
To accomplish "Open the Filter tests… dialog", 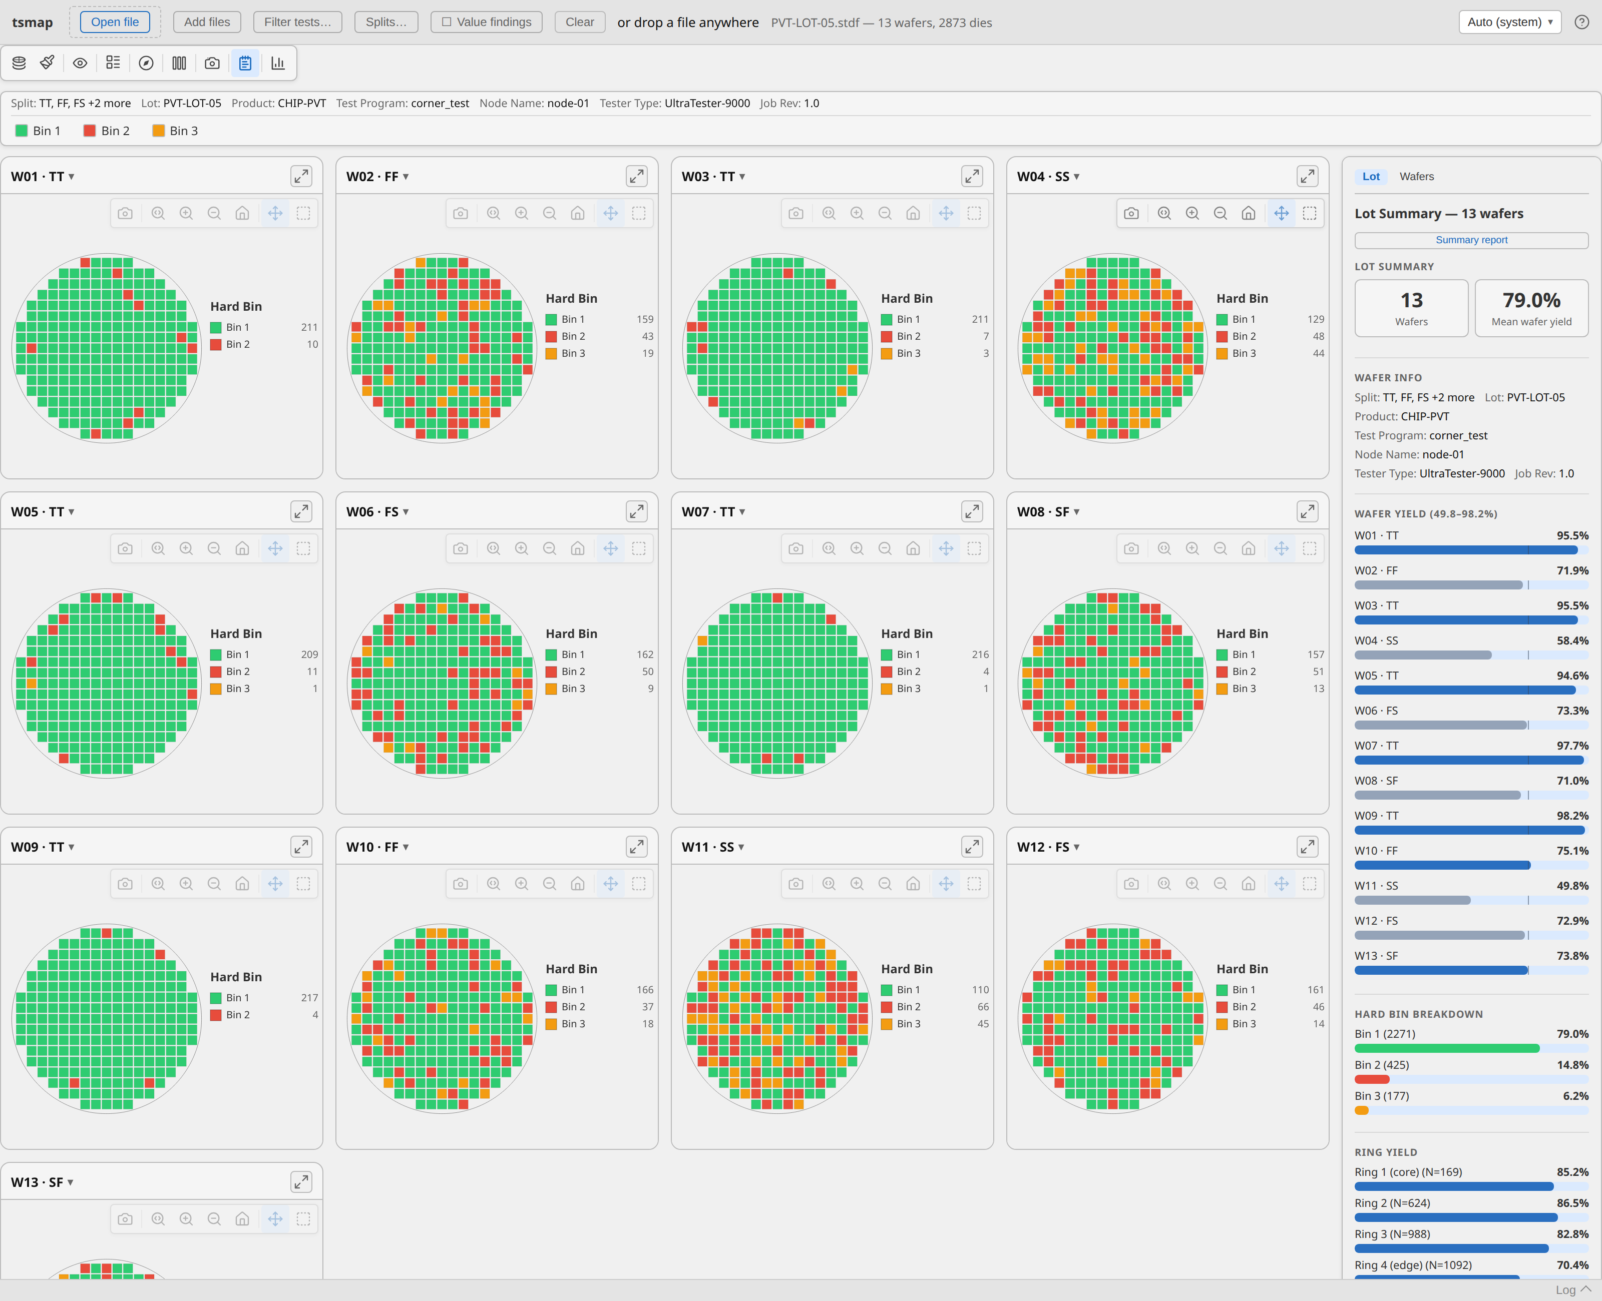I will (297, 22).
